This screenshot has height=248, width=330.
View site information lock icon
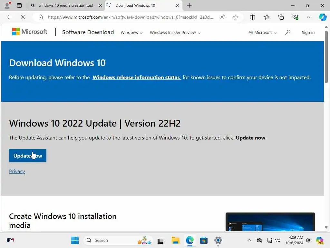41,17
